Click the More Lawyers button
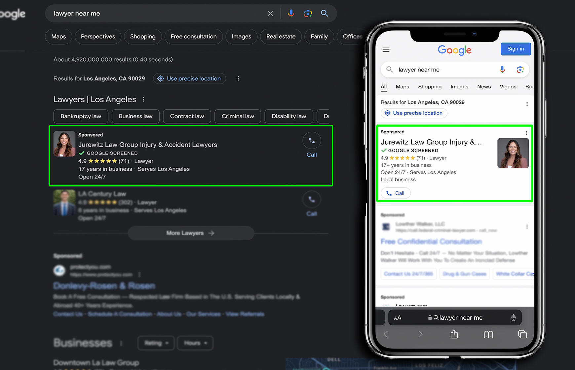Screen dimensions: 575x370 (191, 233)
